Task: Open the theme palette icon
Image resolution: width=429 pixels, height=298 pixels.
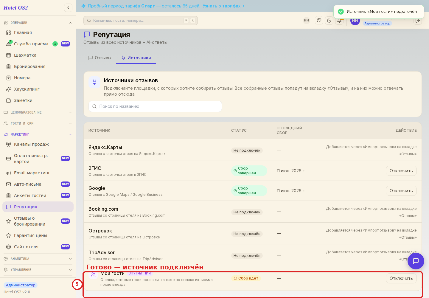Action: pos(319,21)
